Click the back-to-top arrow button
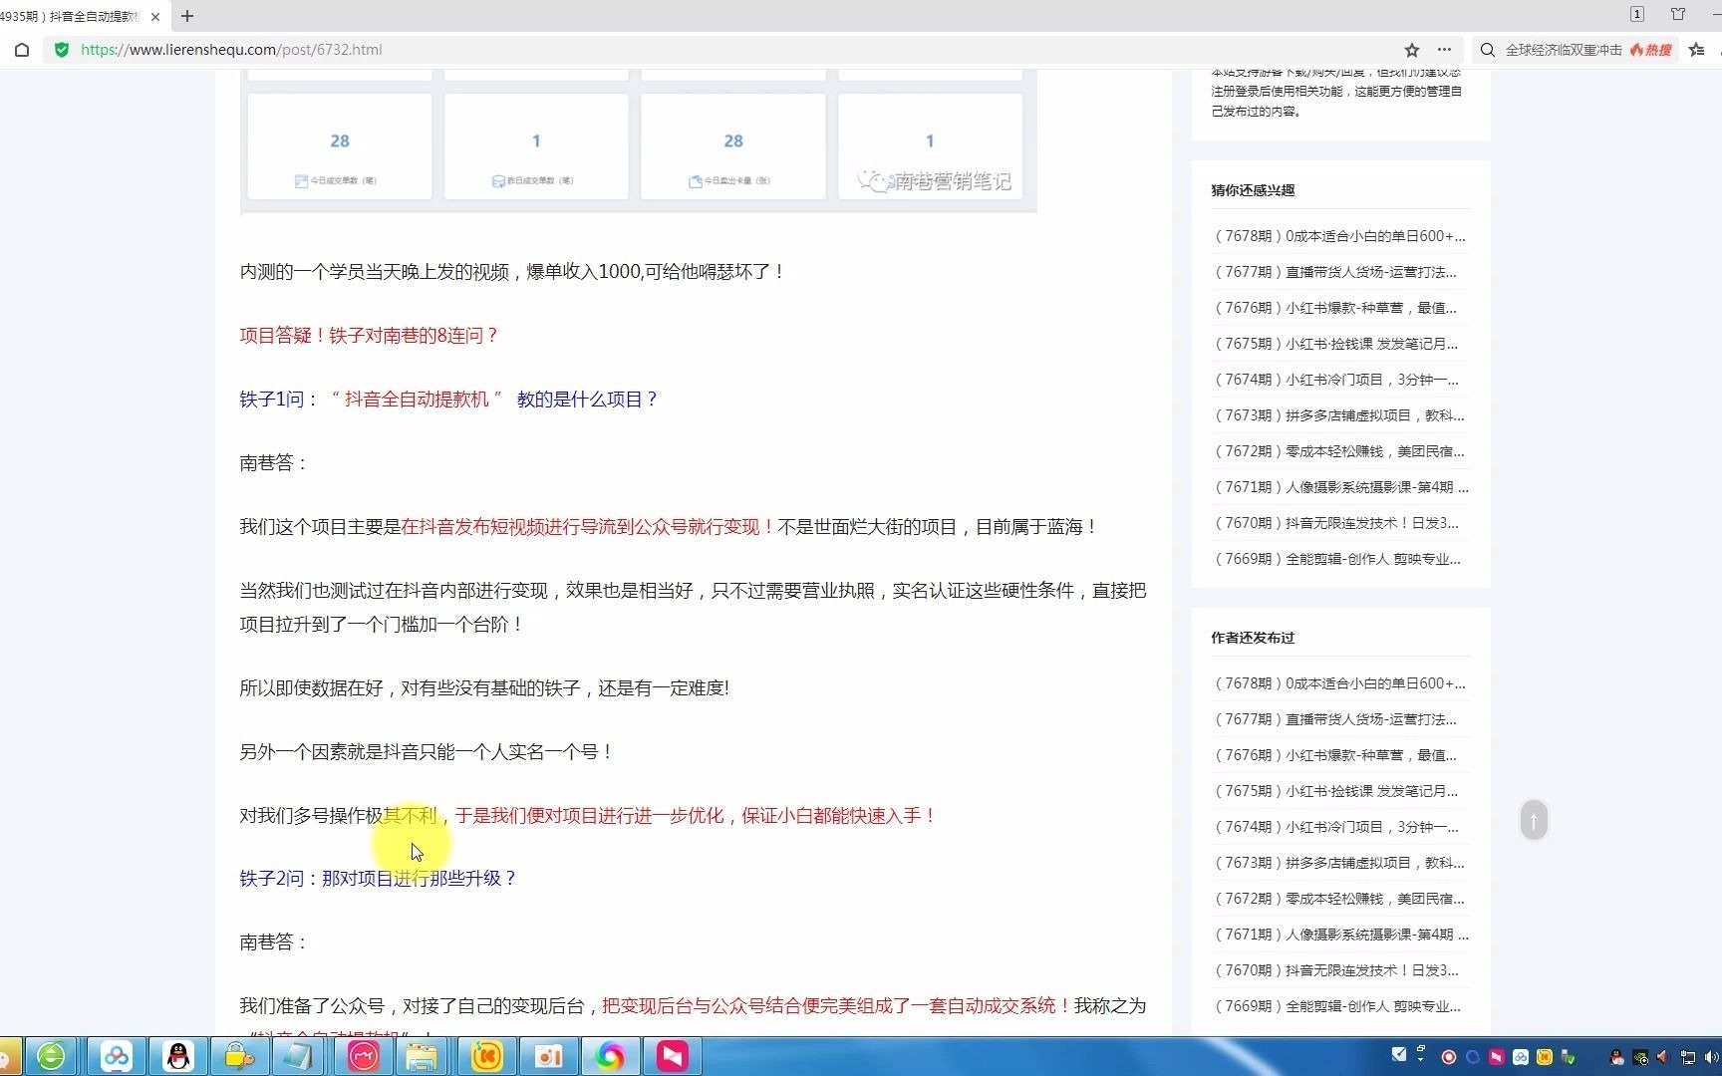This screenshot has height=1076, width=1722. coord(1534,821)
